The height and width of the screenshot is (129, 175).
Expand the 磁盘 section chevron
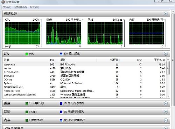click(x=166, y=103)
